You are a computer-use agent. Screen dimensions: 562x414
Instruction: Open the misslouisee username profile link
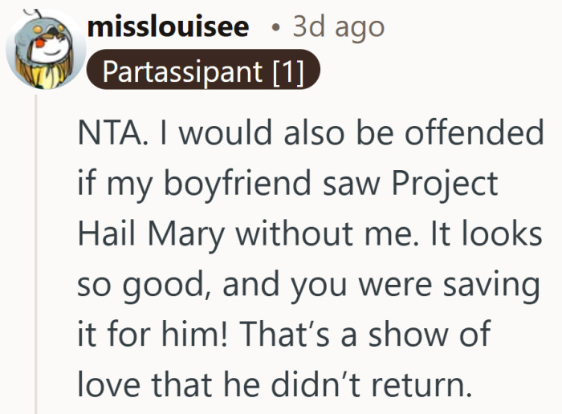tap(169, 26)
